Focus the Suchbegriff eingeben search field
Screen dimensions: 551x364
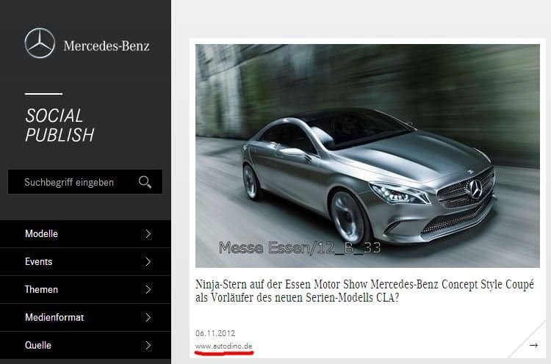tap(70, 182)
